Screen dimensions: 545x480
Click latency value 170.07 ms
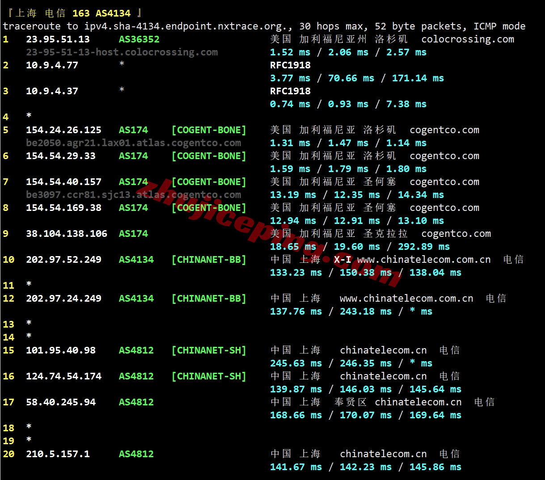tap(366, 415)
